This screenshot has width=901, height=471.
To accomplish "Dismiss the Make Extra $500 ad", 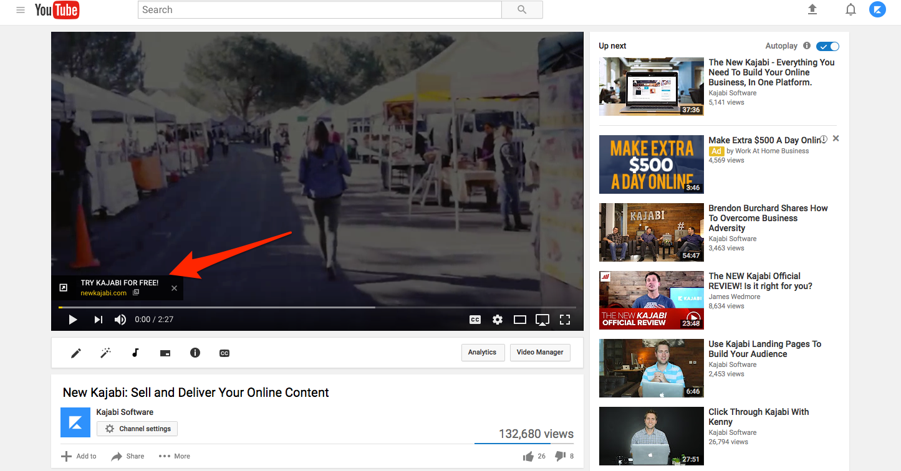I will coord(836,138).
